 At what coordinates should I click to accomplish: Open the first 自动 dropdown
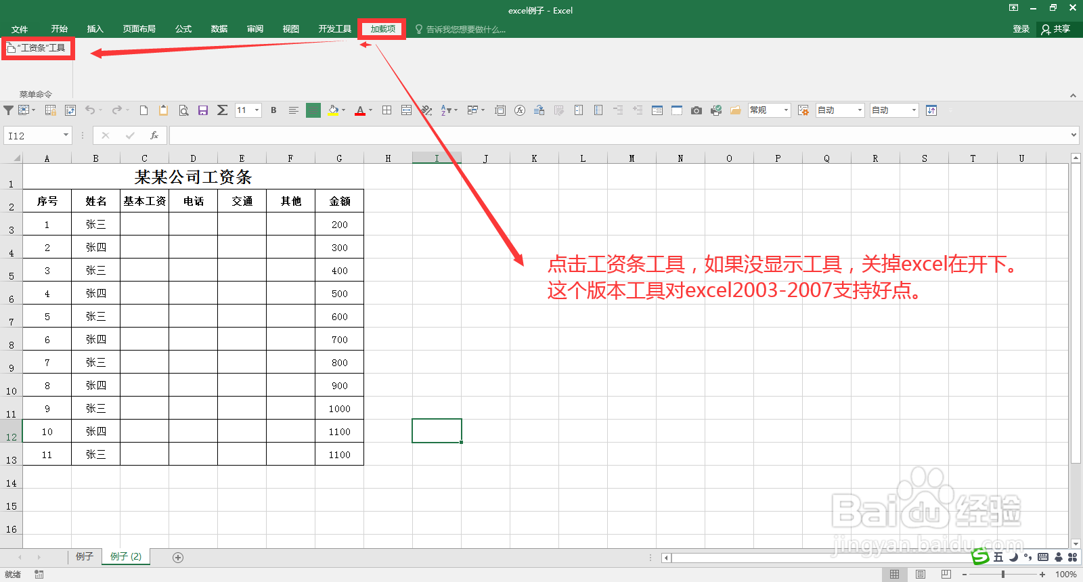(x=860, y=110)
